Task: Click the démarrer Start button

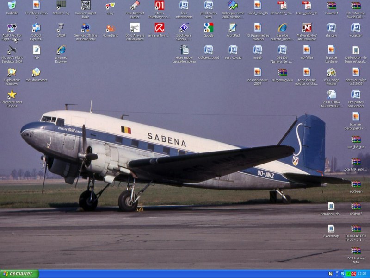Action: click(x=19, y=274)
